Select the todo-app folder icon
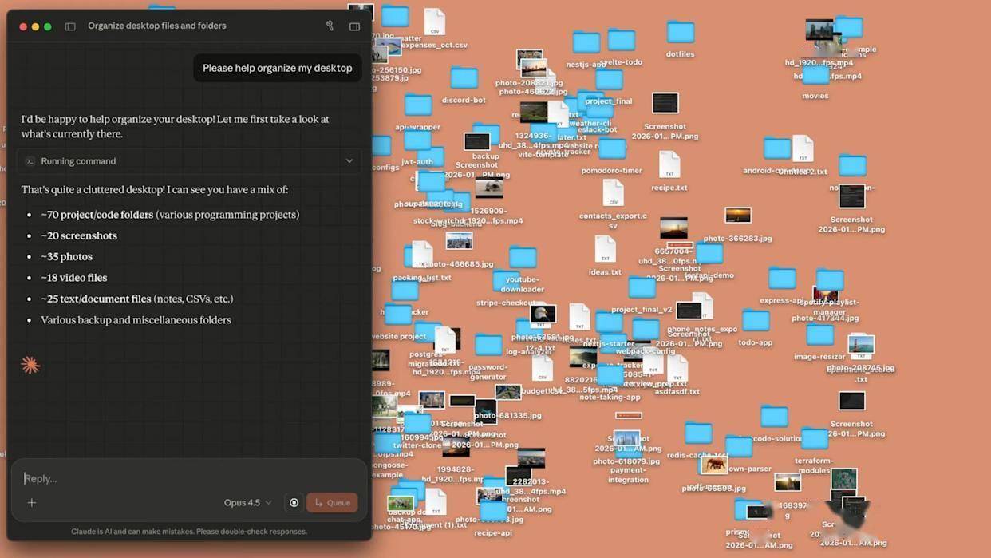Image resolution: width=991 pixels, height=558 pixels. tap(755, 321)
